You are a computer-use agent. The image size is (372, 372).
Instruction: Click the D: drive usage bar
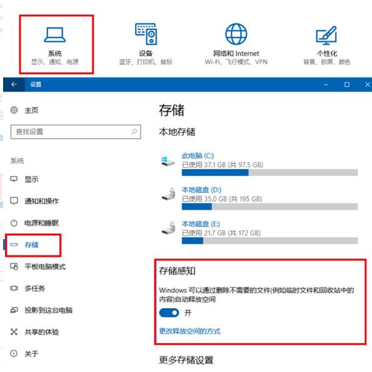point(269,207)
